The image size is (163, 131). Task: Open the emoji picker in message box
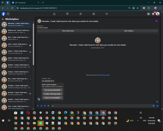click(x=154, y=106)
